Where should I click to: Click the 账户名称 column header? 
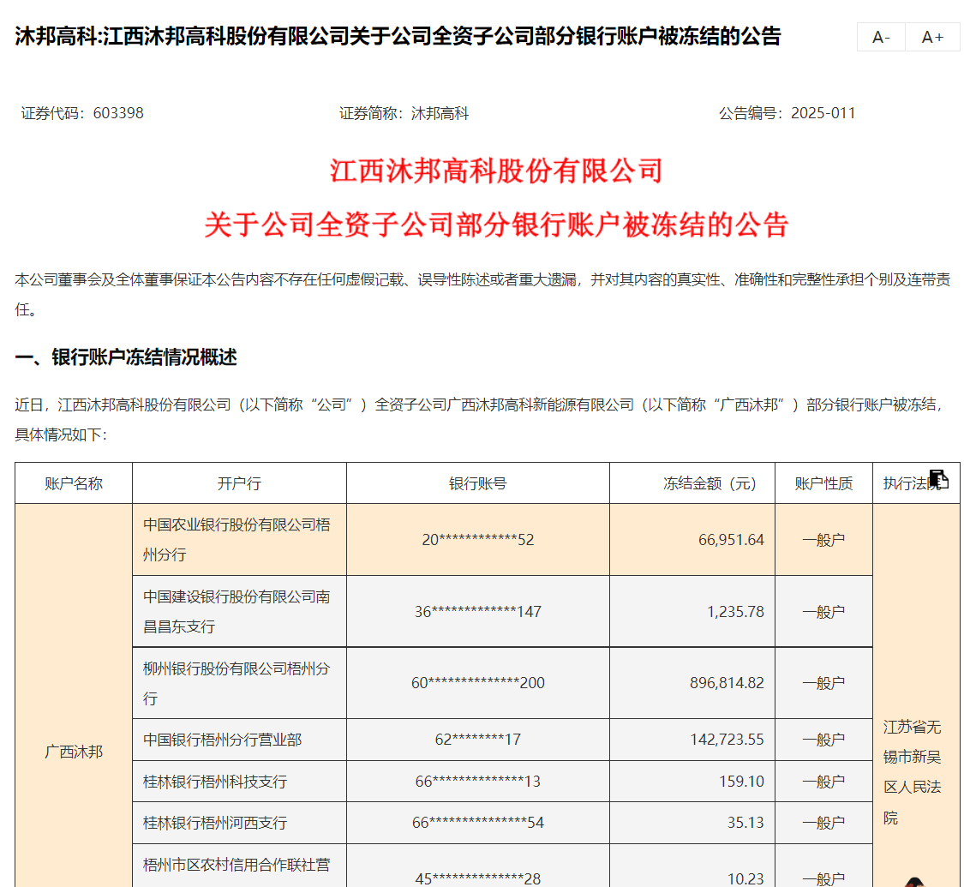(74, 483)
